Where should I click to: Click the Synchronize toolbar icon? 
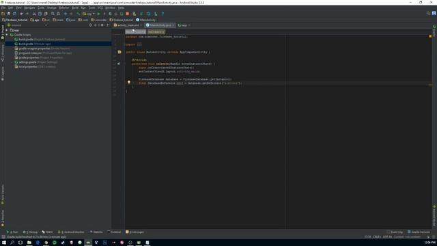[14, 14]
